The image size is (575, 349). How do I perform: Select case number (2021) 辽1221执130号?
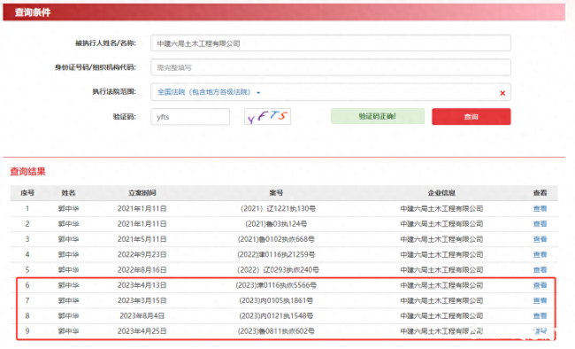point(278,209)
